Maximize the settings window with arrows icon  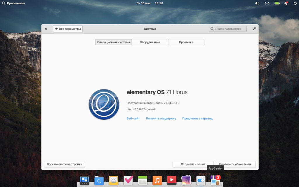(254, 29)
